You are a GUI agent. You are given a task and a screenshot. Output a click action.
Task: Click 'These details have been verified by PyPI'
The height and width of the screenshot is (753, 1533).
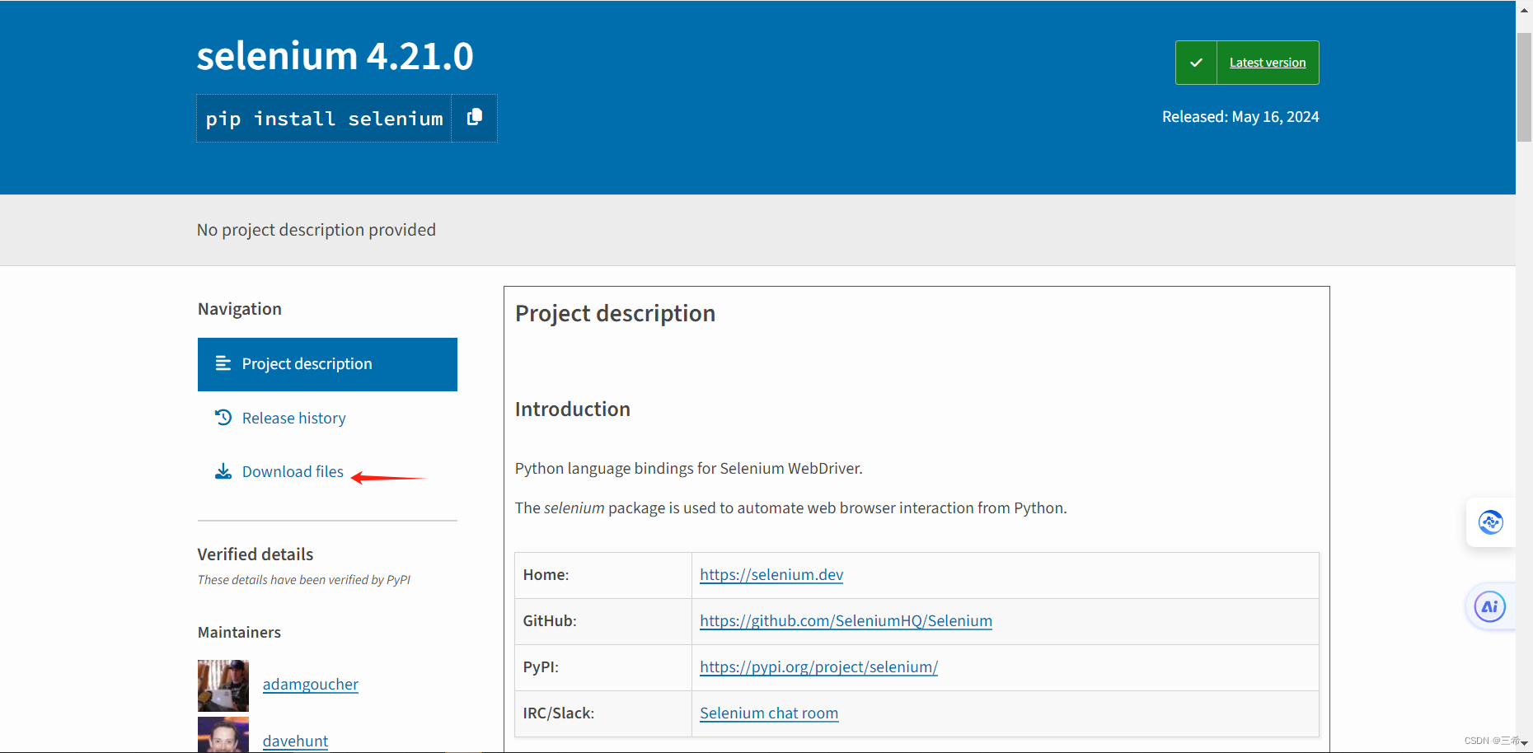point(304,580)
